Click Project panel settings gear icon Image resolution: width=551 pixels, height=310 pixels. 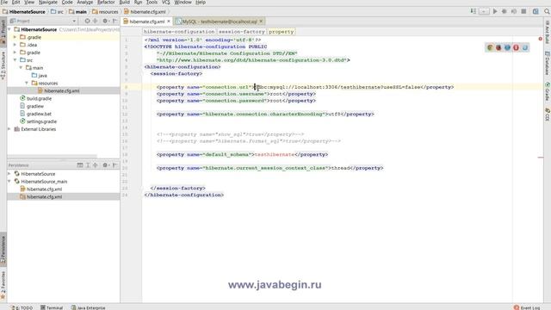click(x=105, y=21)
